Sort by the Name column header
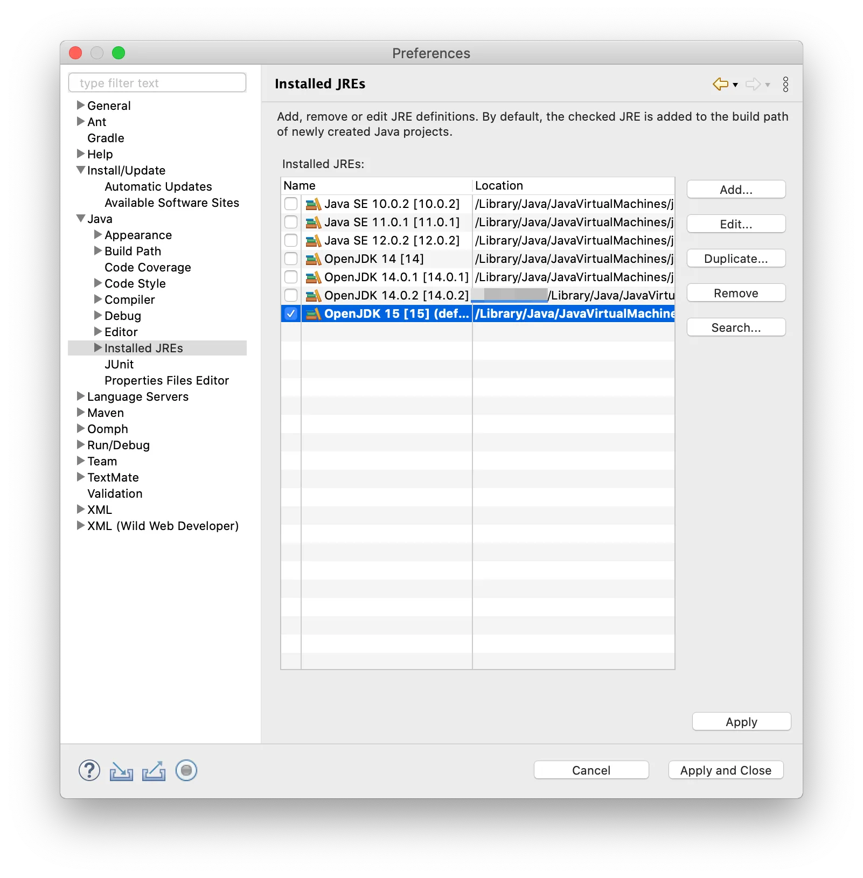This screenshot has width=863, height=878. pos(377,186)
